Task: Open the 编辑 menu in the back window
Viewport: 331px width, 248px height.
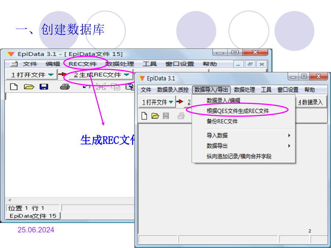Action: [53, 64]
